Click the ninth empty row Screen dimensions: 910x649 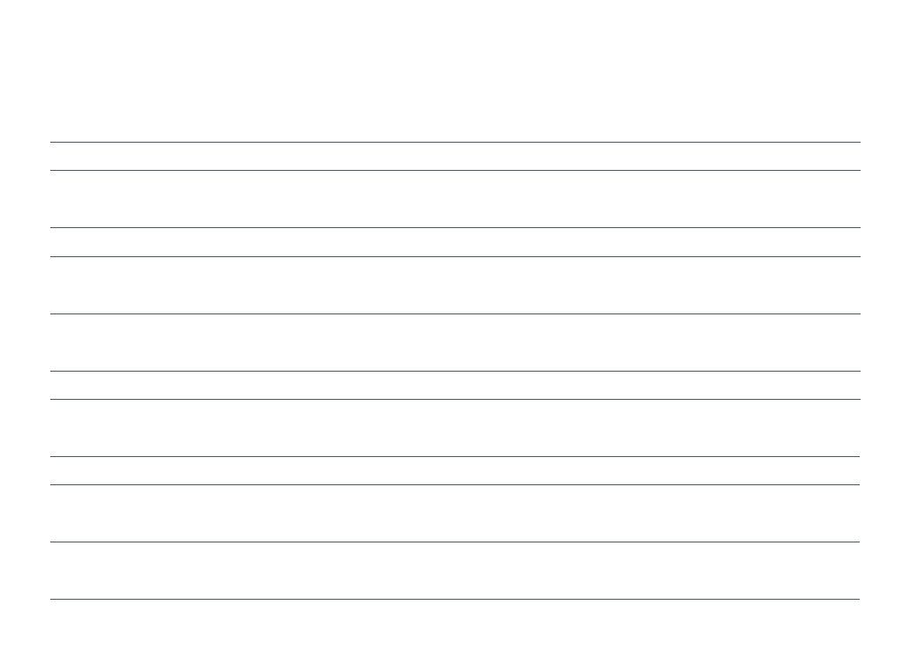click(455, 513)
